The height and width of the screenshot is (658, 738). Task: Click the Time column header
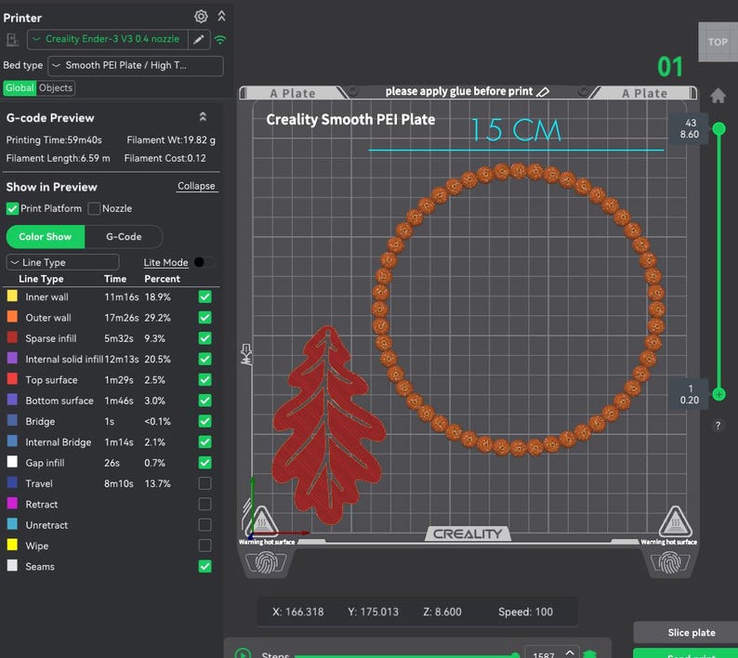click(115, 279)
